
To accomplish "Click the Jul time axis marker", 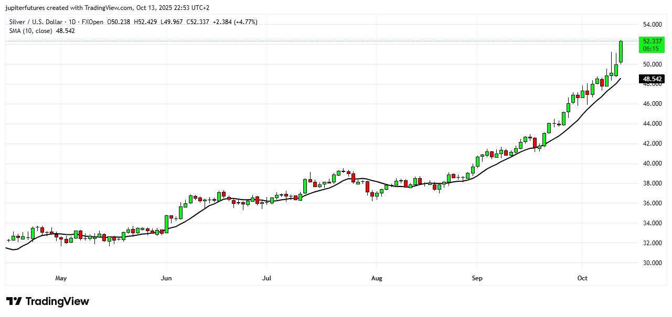I will coord(266,277).
